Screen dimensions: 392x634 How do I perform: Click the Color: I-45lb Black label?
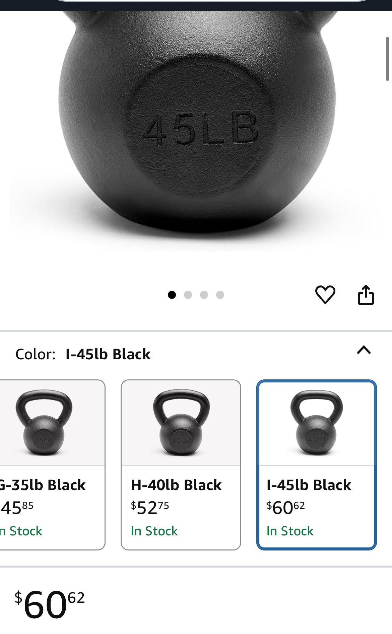click(x=83, y=354)
